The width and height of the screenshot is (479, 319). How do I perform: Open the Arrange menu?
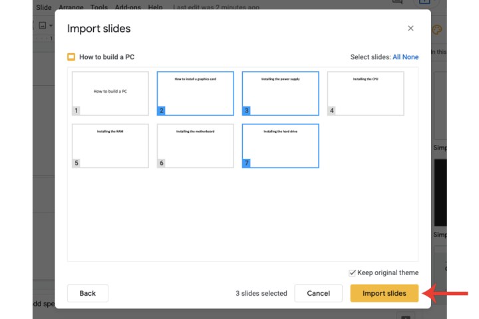[x=71, y=7]
